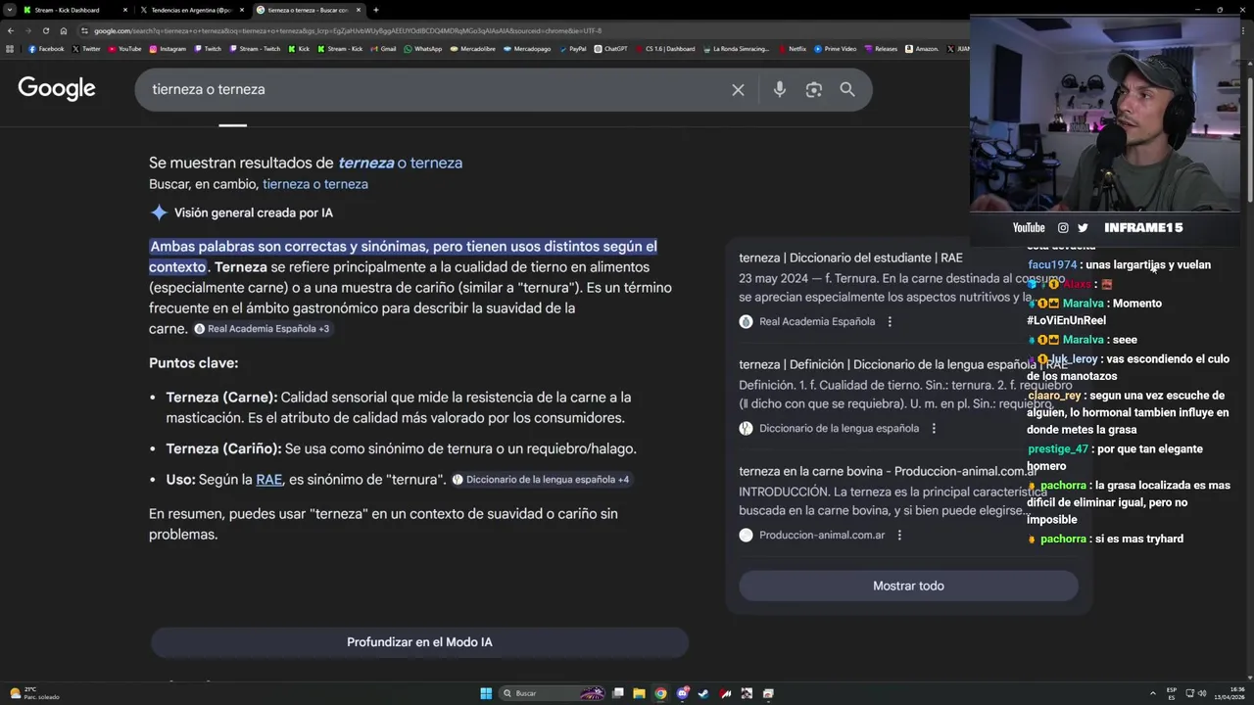This screenshot has width=1254, height=705.
Task: Open terneza Diccionario del estudiante RAE result
Action: click(x=850, y=258)
